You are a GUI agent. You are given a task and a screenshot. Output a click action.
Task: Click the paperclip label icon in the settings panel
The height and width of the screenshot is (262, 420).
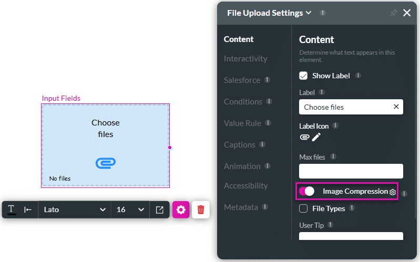click(x=304, y=137)
